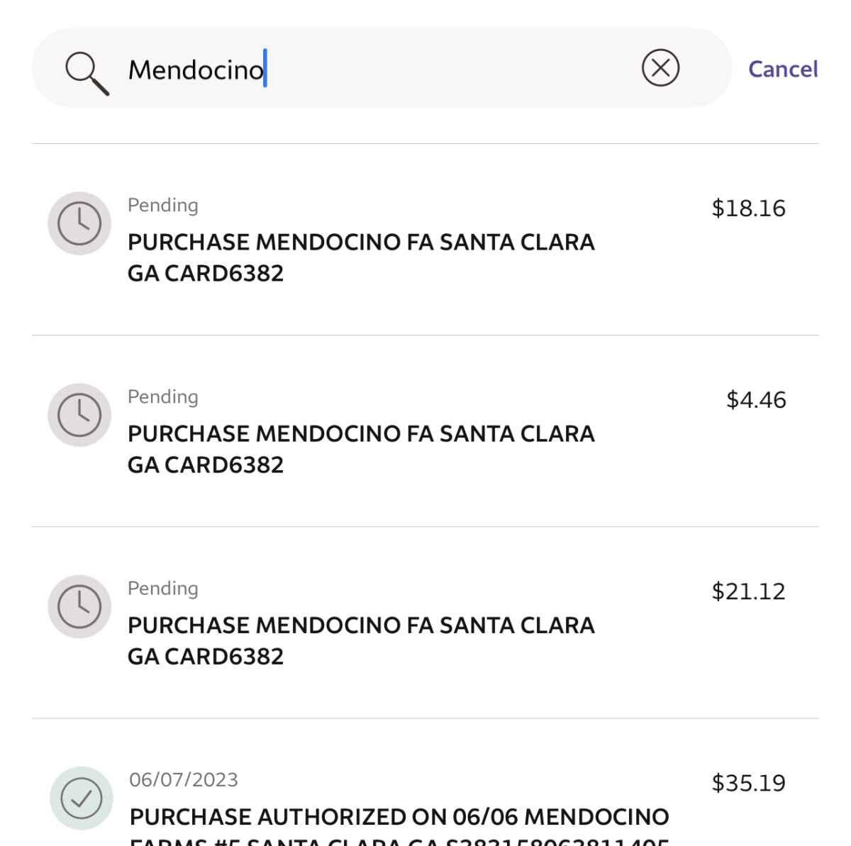Open the Mendocino purchase description for $18.16
Viewport: 851px width, 846px height.
coord(361,257)
